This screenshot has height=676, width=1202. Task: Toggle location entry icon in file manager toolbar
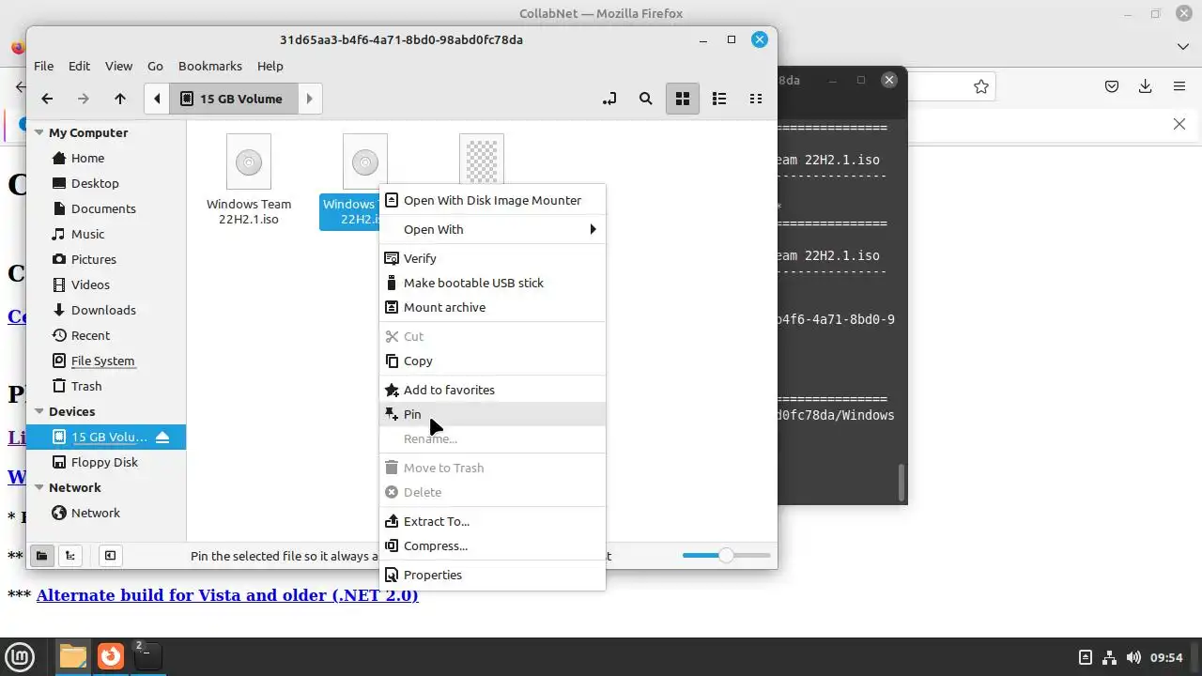(x=609, y=99)
